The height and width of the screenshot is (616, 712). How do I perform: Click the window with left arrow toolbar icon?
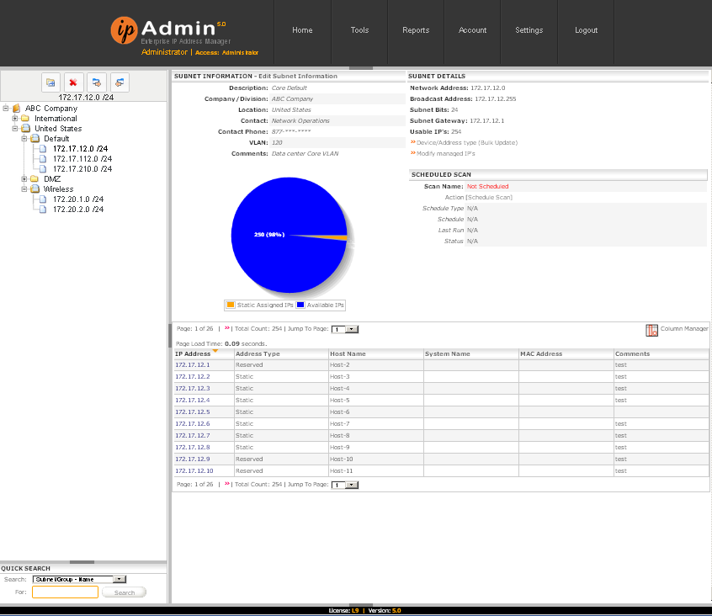120,82
